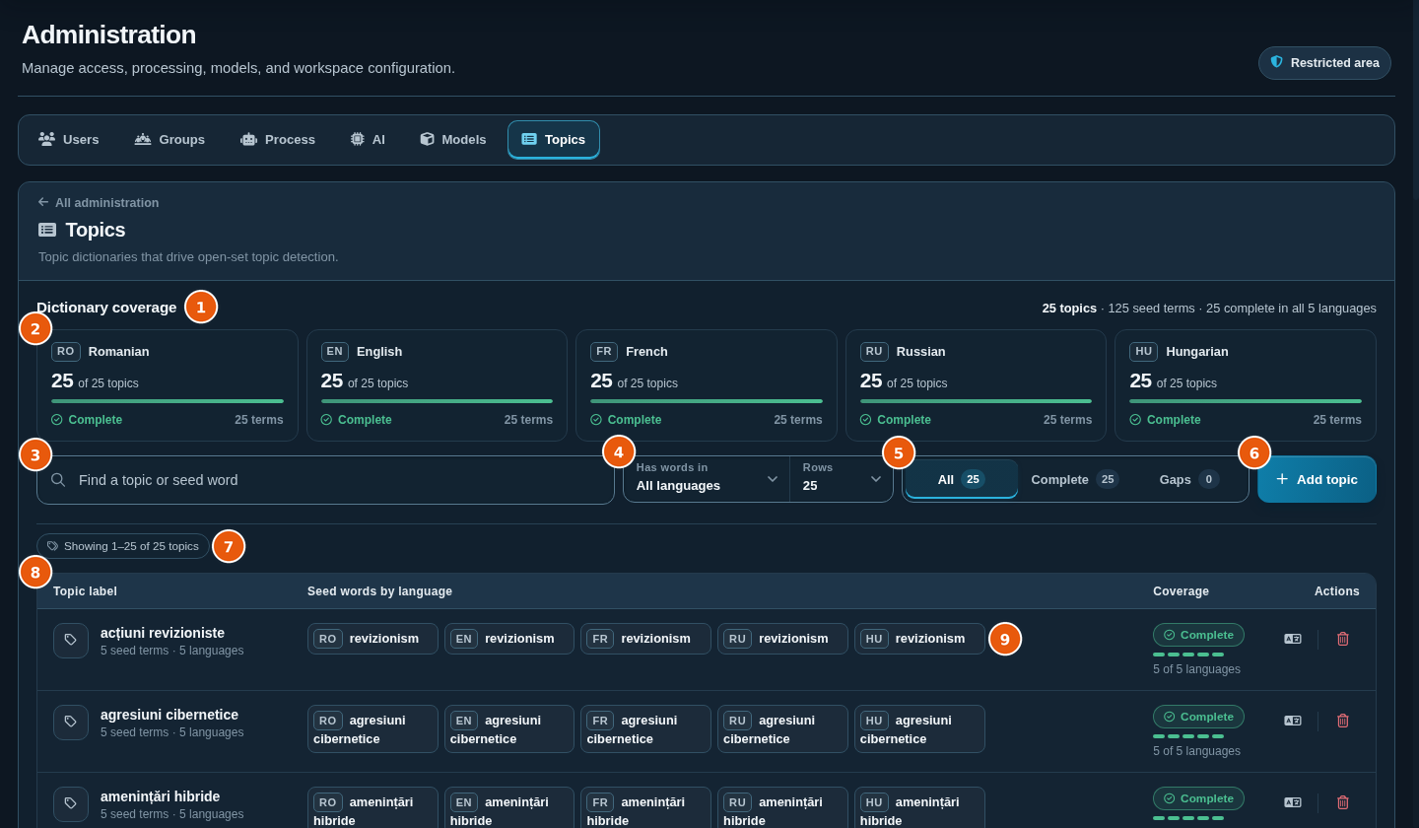Click the Add topic button
The image size is (1419, 828).
click(1317, 479)
